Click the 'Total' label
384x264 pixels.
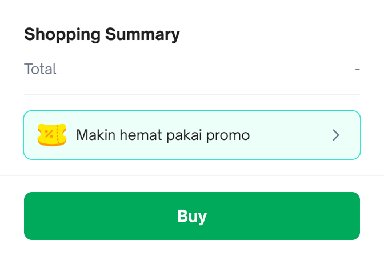coord(40,69)
